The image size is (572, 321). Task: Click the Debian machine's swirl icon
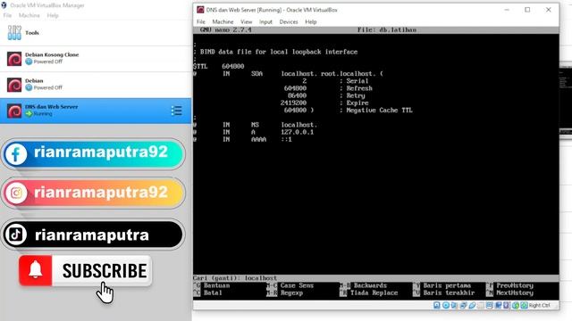(x=14, y=85)
